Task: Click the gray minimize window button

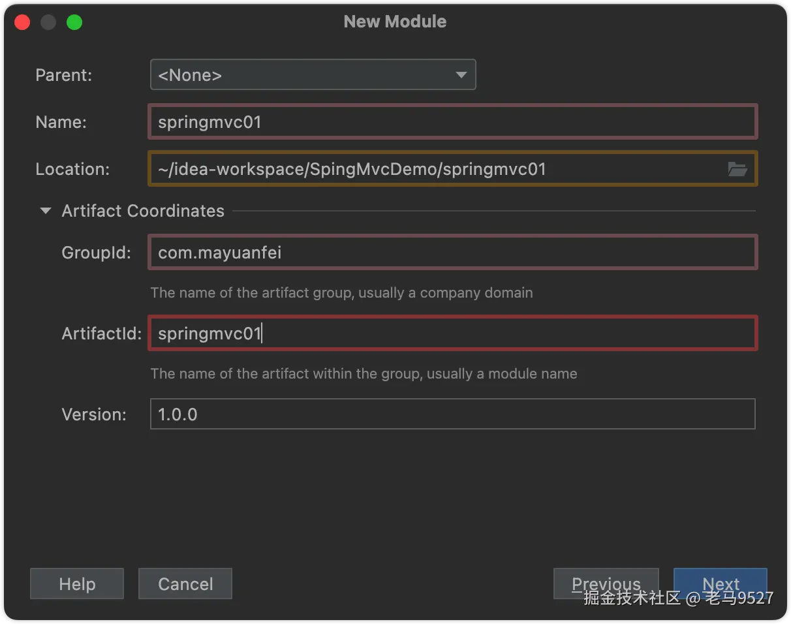Action: (48, 22)
